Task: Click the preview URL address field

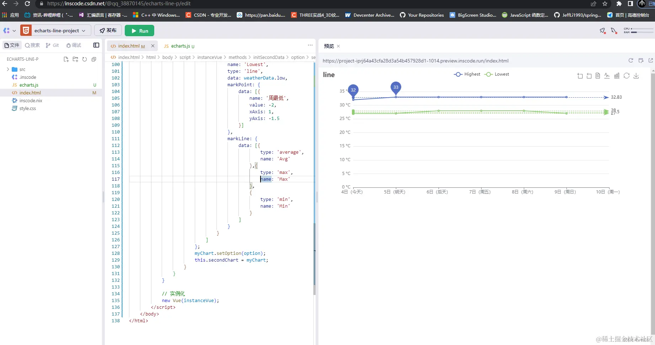Action: (x=415, y=61)
